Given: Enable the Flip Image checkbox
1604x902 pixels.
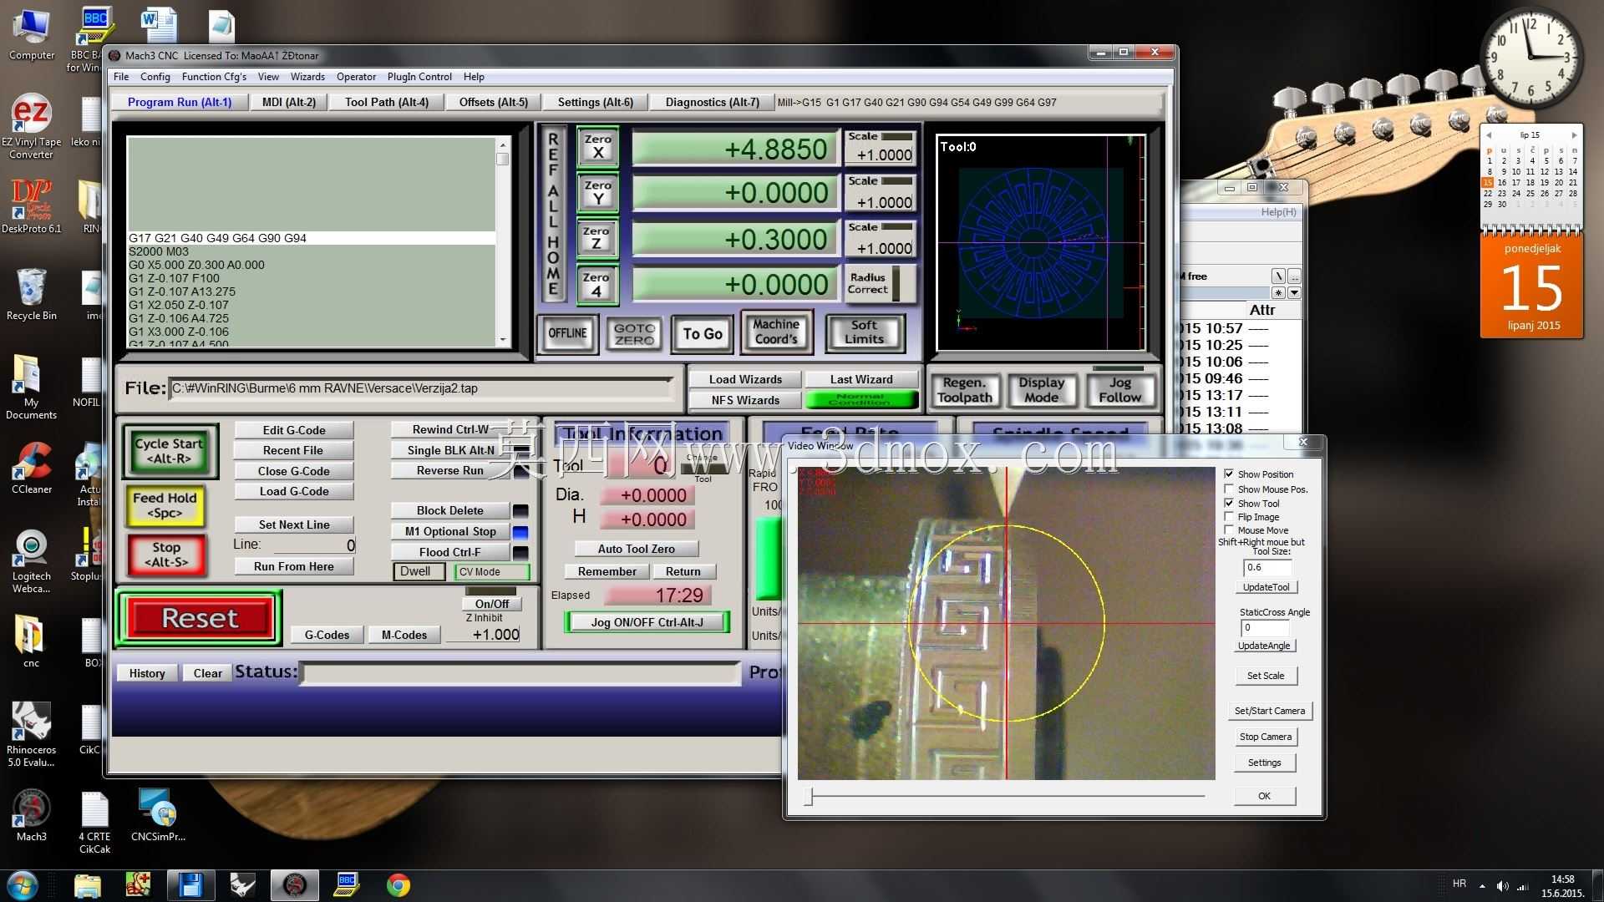Looking at the screenshot, I should coord(1229,517).
